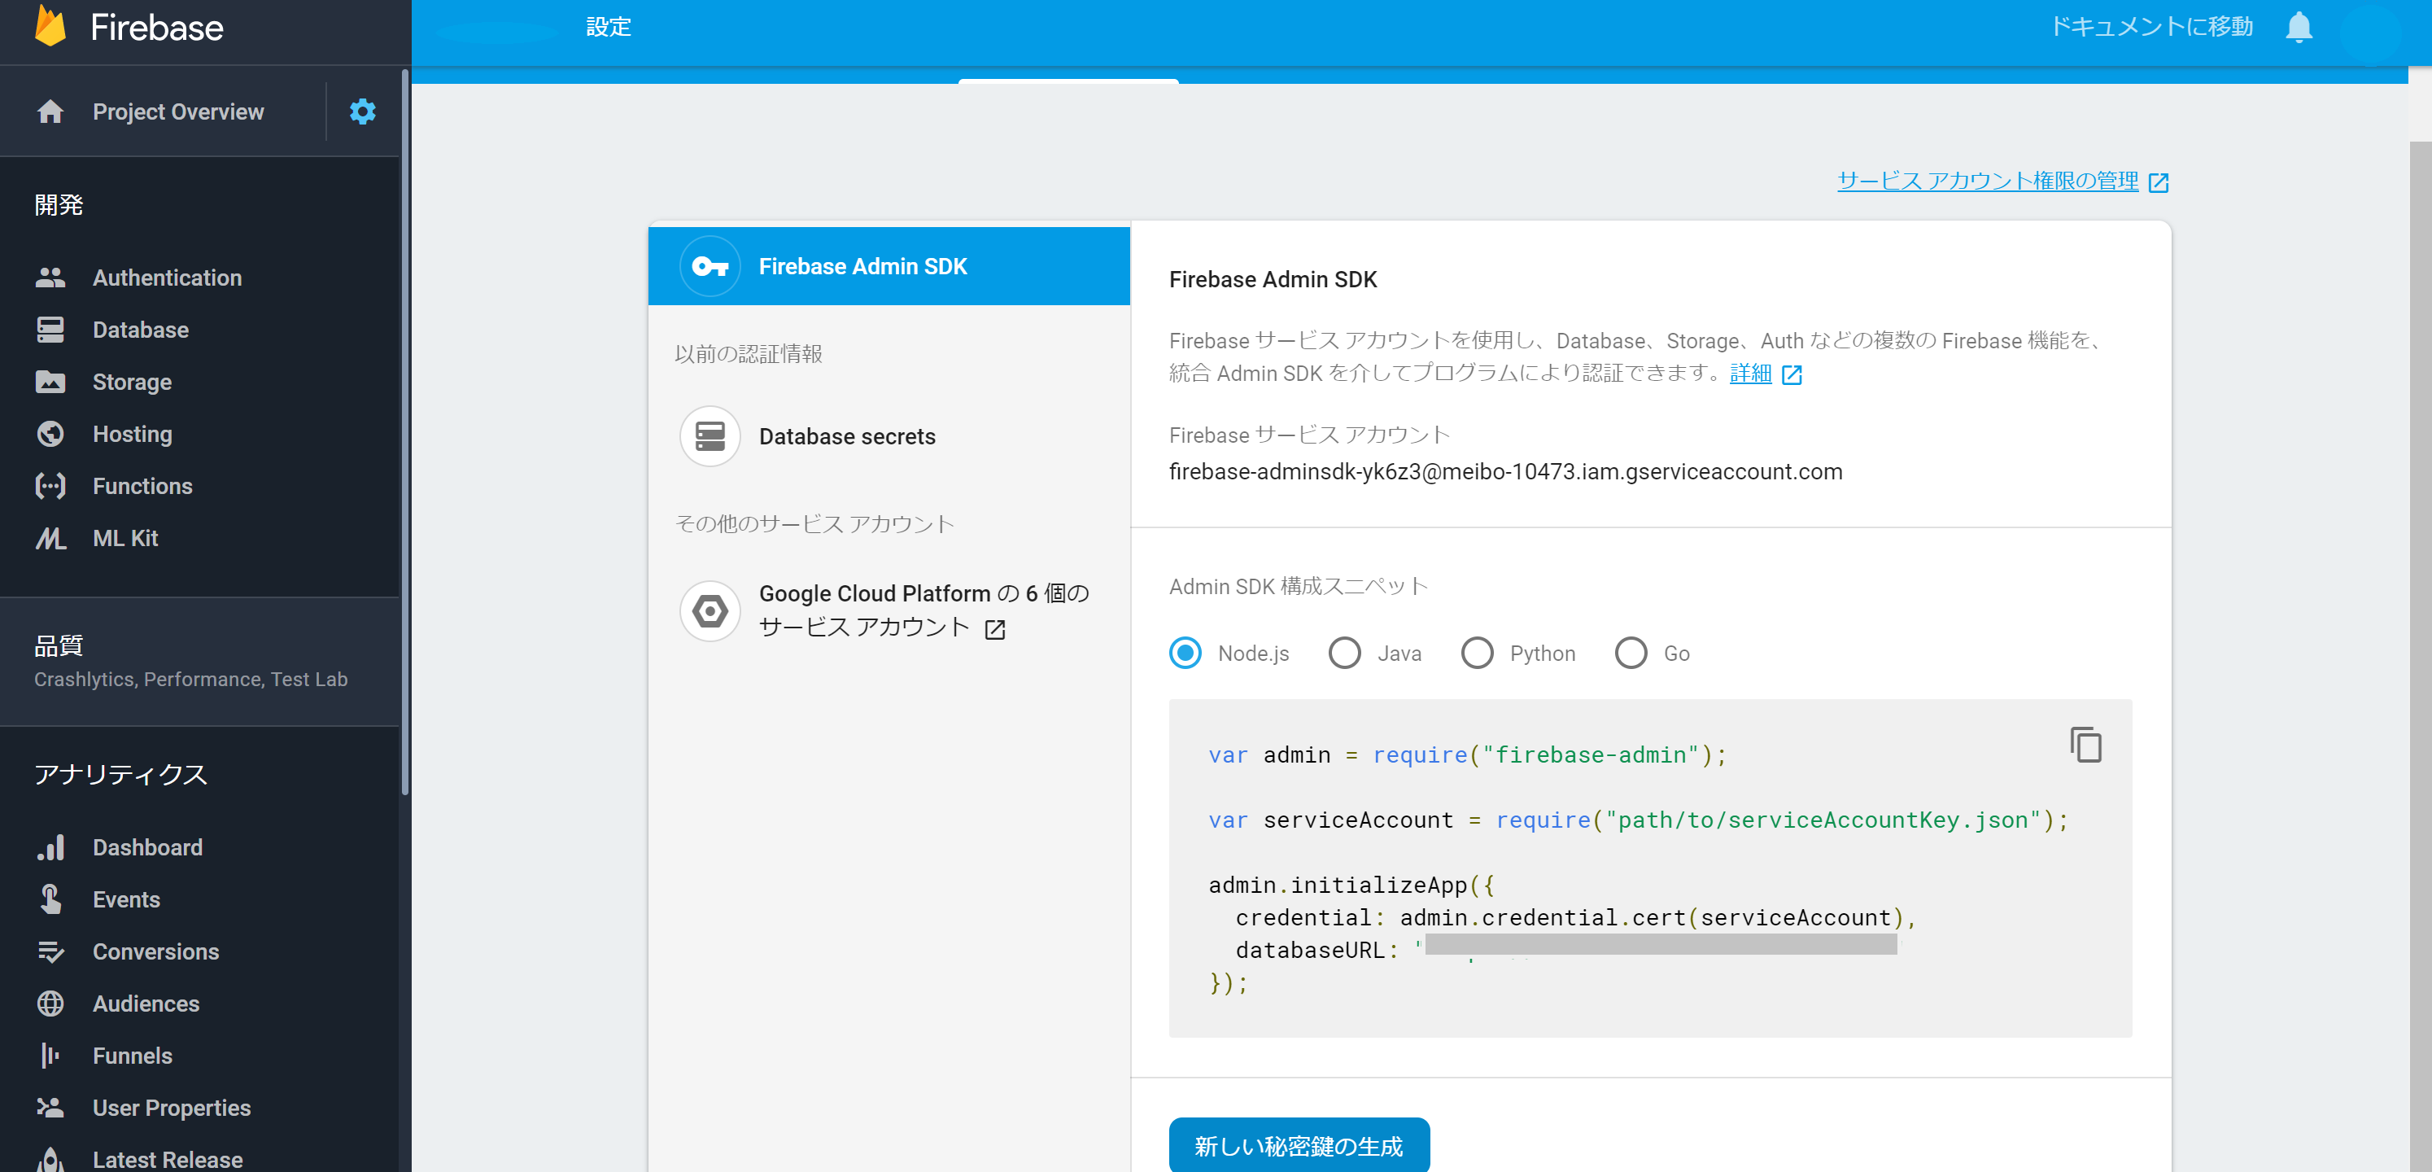Click the Hosting globe icon

[x=50, y=435]
